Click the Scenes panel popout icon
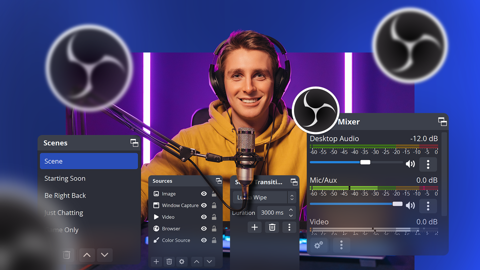The height and width of the screenshot is (270, 480). point(134,143)
